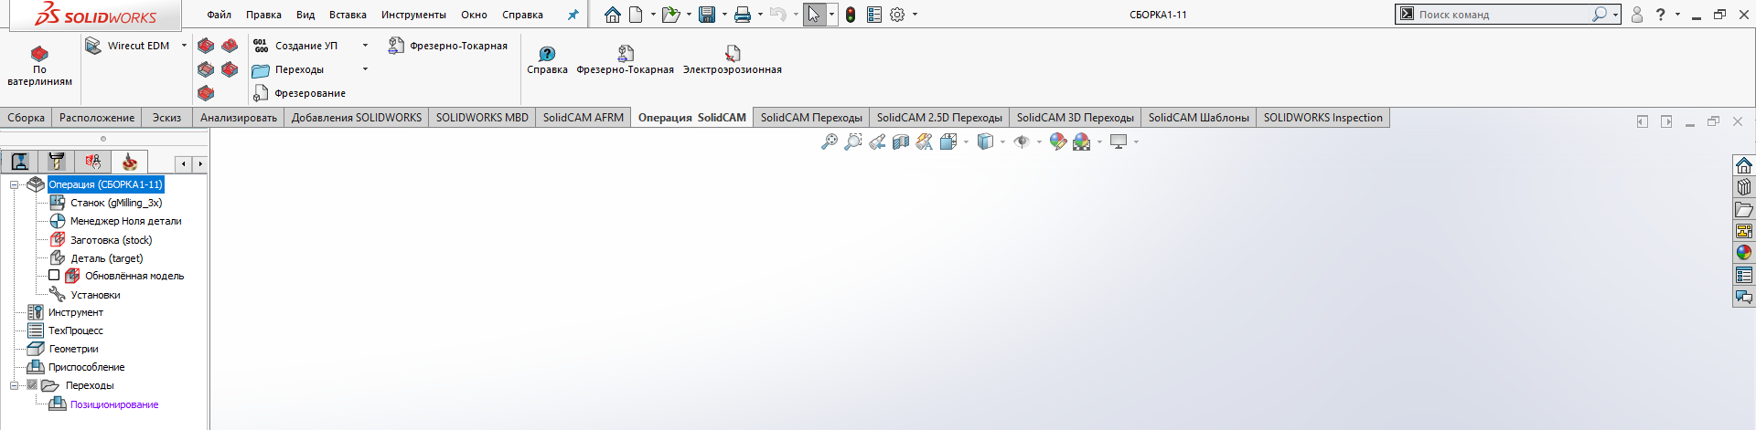Select the Установки tree item
The width and height of the screenshot is (1756, 430).
[95, 295]
